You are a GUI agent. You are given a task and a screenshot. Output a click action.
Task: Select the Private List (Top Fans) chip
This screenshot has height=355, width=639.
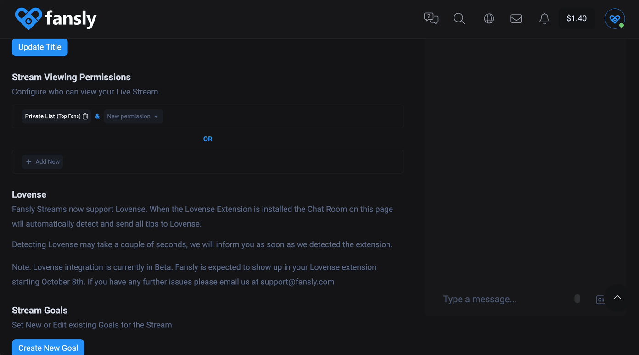[x=51, y=116]
